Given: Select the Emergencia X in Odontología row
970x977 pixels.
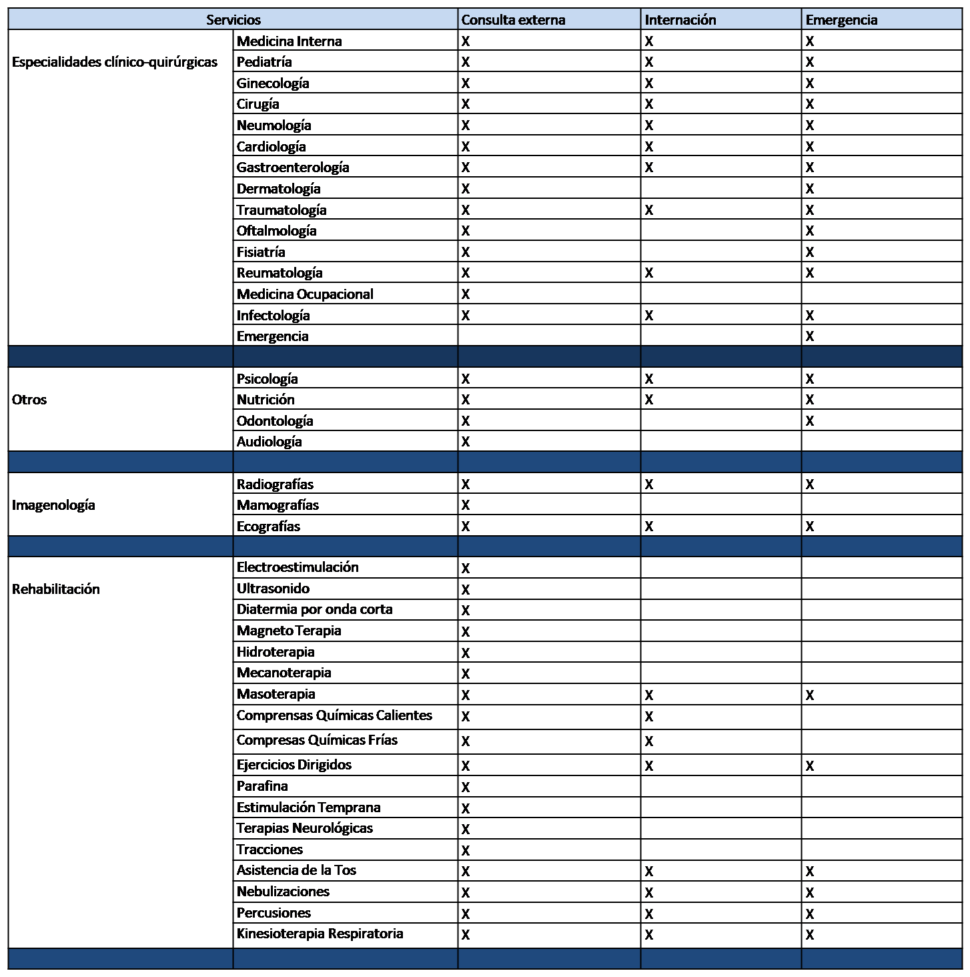Looking at the screenshot, I should coord(809,421).
